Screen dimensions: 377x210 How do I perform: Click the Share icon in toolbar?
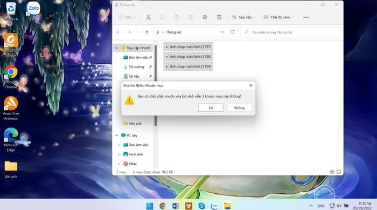(205, 17)
